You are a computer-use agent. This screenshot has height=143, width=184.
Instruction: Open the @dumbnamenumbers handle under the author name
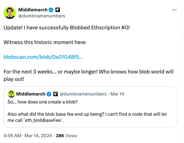[x=42, y=16]
